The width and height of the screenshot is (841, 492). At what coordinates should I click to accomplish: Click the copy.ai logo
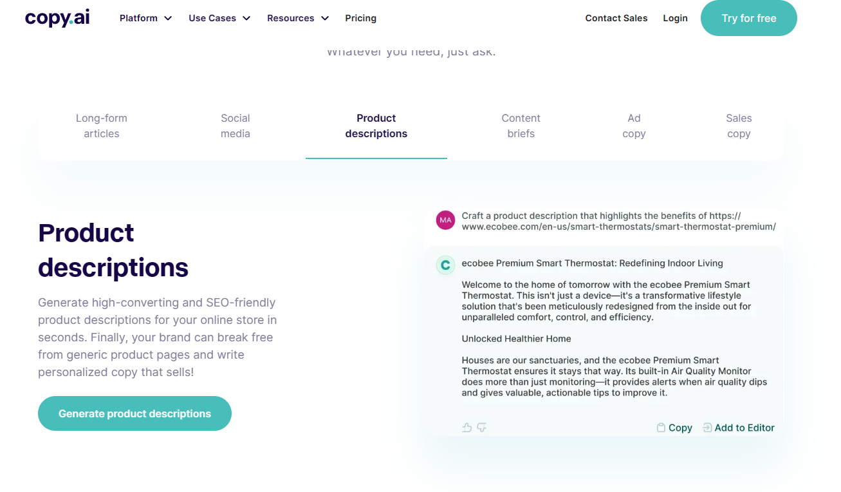point(57,18)
